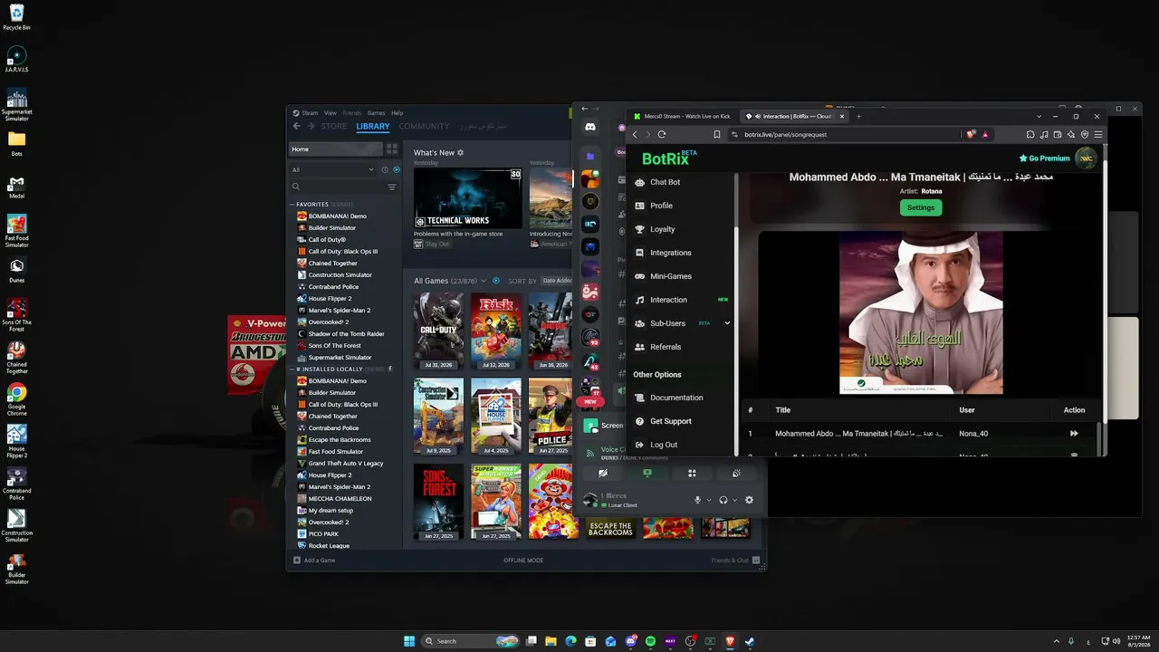Reload the BotRix page in browser
Screen dimensions: 1159x652
pos(662,134)
